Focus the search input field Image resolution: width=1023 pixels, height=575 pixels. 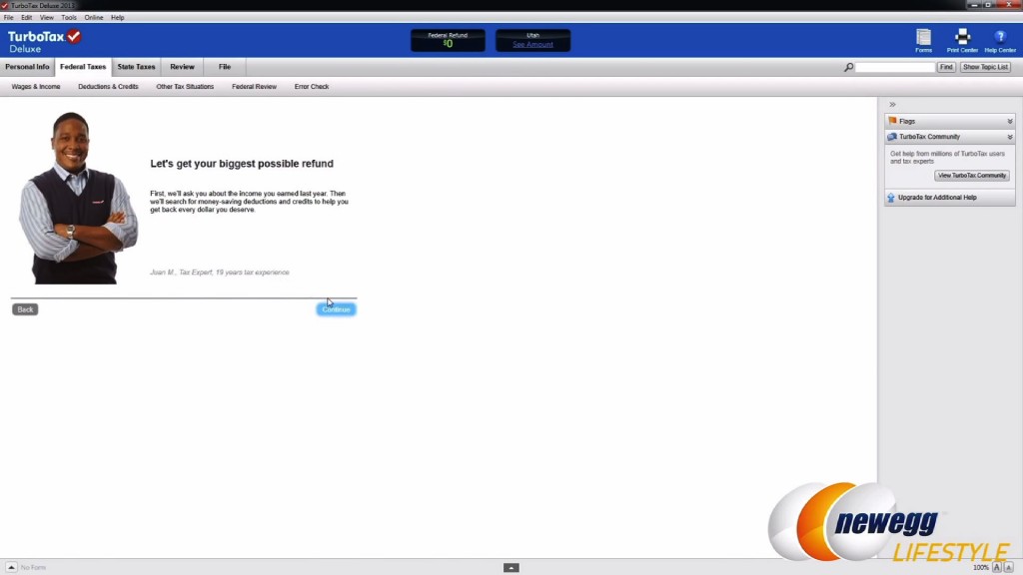(894, 67)
